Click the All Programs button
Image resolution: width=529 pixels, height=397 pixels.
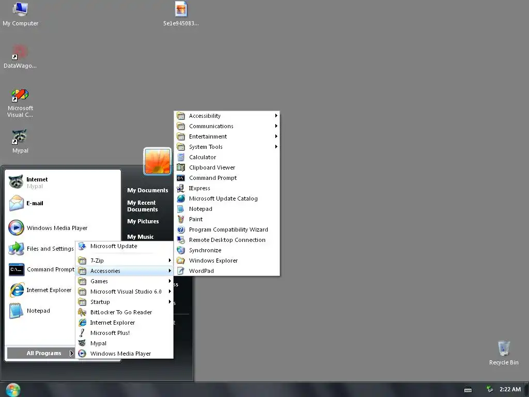click(x=40, y=353)
